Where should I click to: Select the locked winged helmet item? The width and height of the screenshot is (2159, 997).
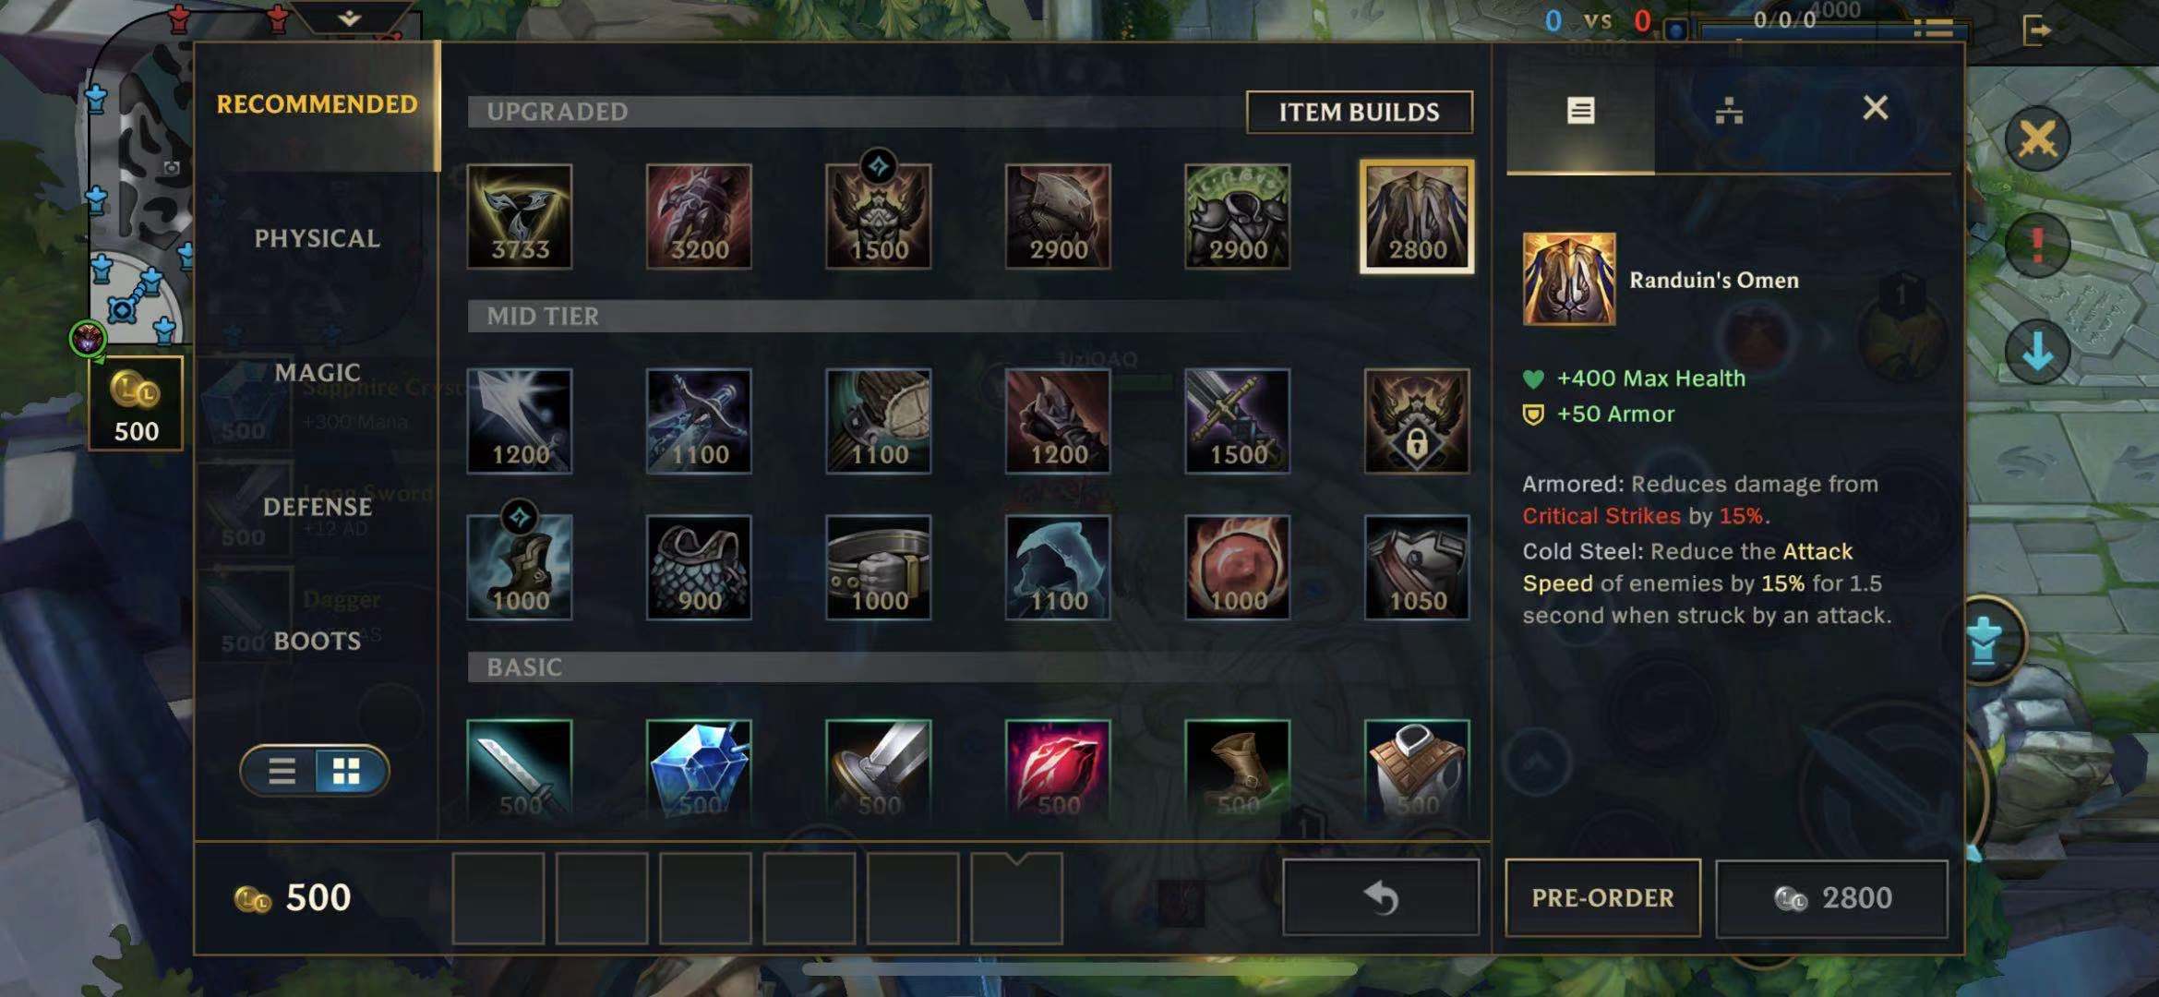pyautogui.click(x=1417, y=421)
